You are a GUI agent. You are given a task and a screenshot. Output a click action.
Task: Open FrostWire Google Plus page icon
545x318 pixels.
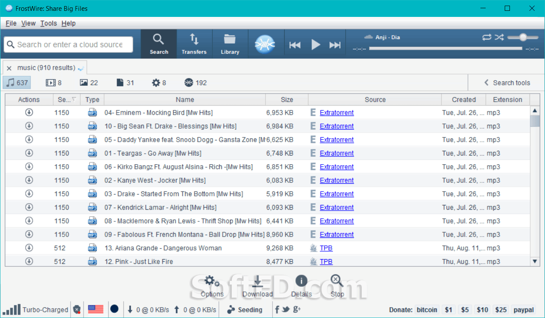click(297, 309)
